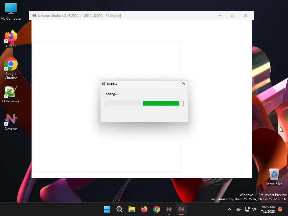
Task: Open File Explorer from the taskbar
Action: [x=132, y=209]
